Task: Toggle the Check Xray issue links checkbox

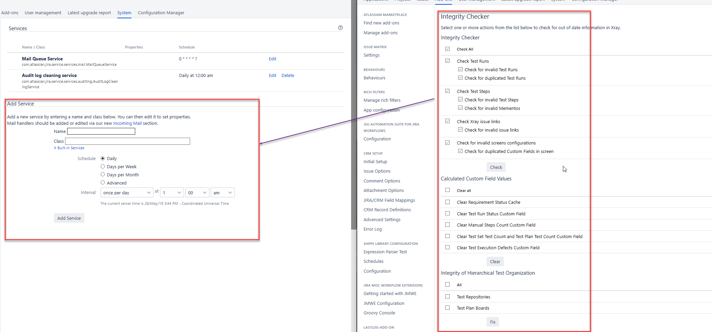Action: [x=448, y=121]
